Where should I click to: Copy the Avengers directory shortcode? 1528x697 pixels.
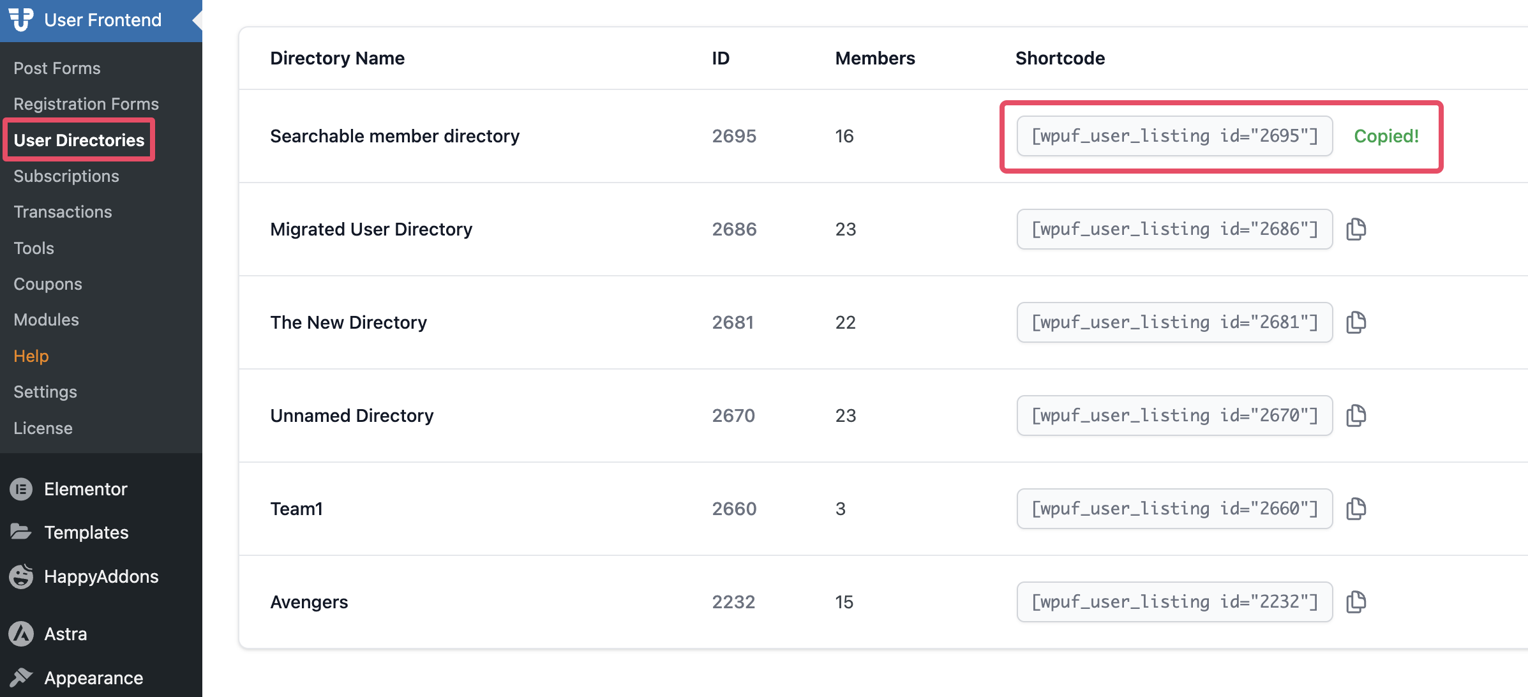pyautogui.click(x=1356, y=602)
